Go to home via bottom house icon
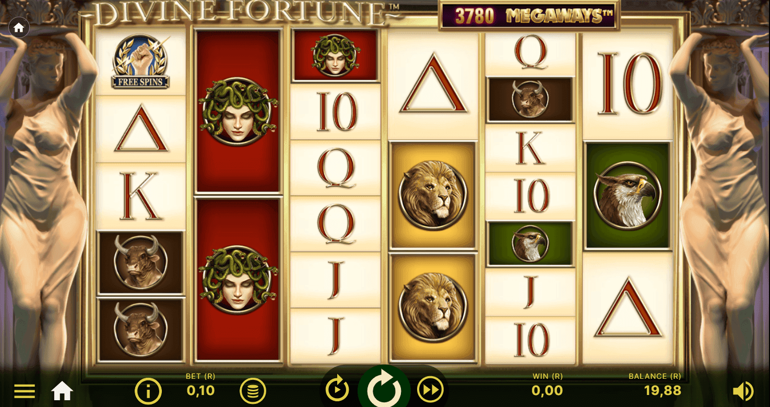Image resolution: width=770 pixels, height=407 pixels. tap(62, 390)
